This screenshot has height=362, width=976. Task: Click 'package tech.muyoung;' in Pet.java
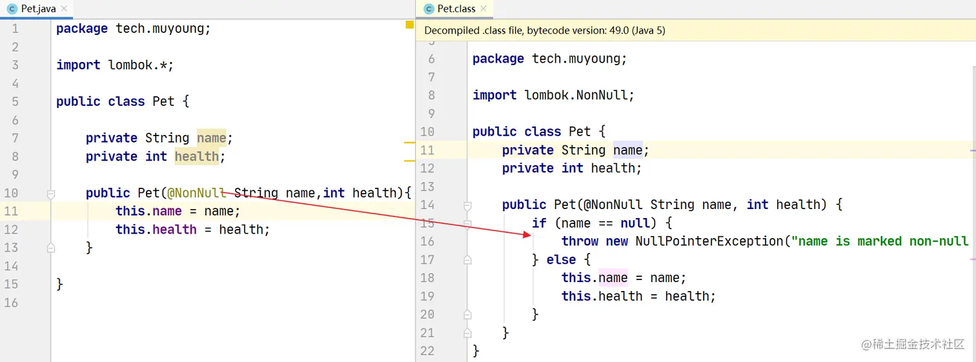(x=134, y=28)
